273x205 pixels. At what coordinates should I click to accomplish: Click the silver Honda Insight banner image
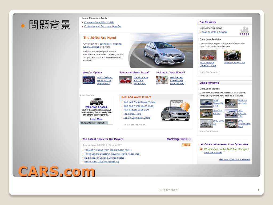click(161, 50)
